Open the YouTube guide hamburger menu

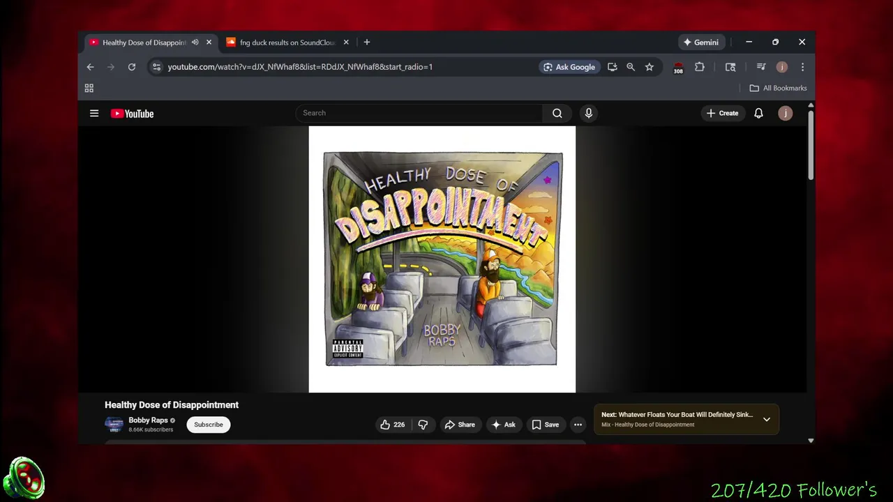[94, 113]
